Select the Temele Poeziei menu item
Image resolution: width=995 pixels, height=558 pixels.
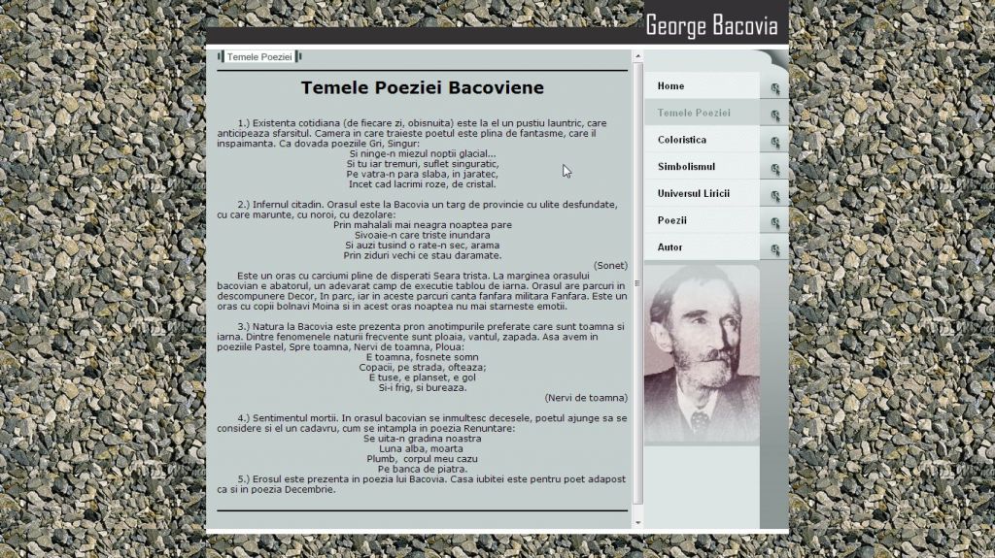pos(693,114)
